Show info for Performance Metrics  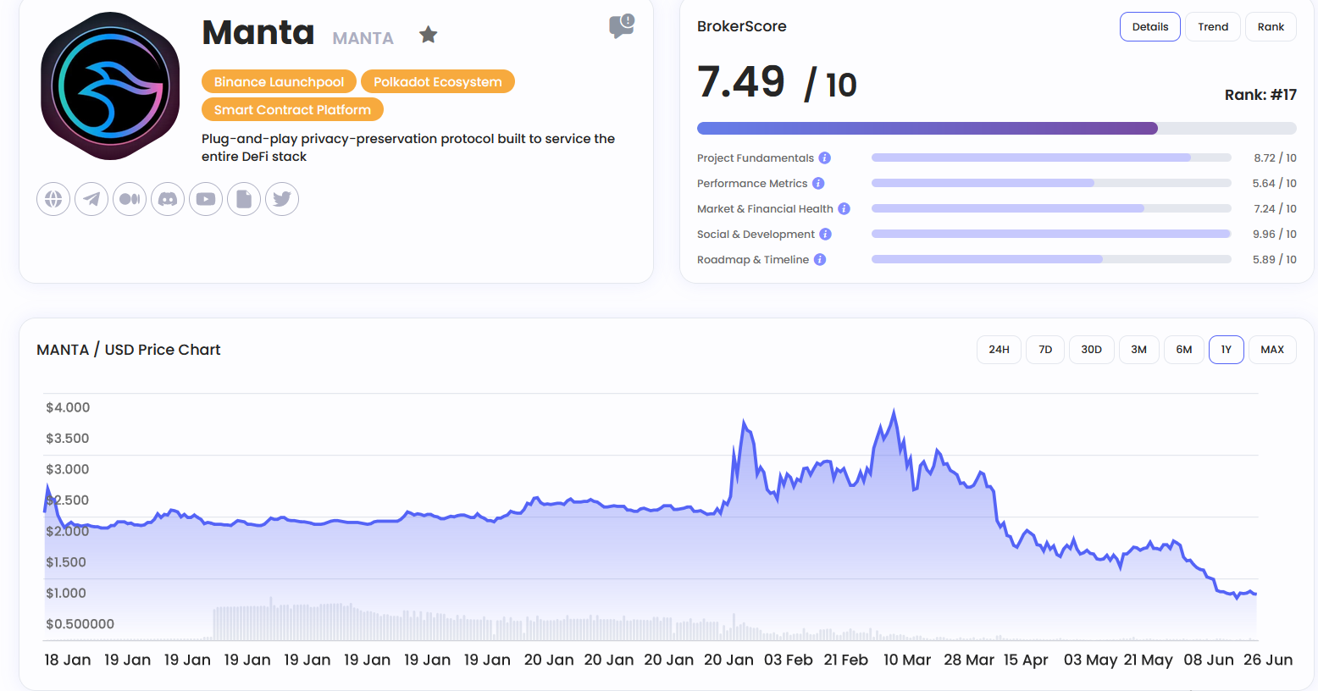818,184
